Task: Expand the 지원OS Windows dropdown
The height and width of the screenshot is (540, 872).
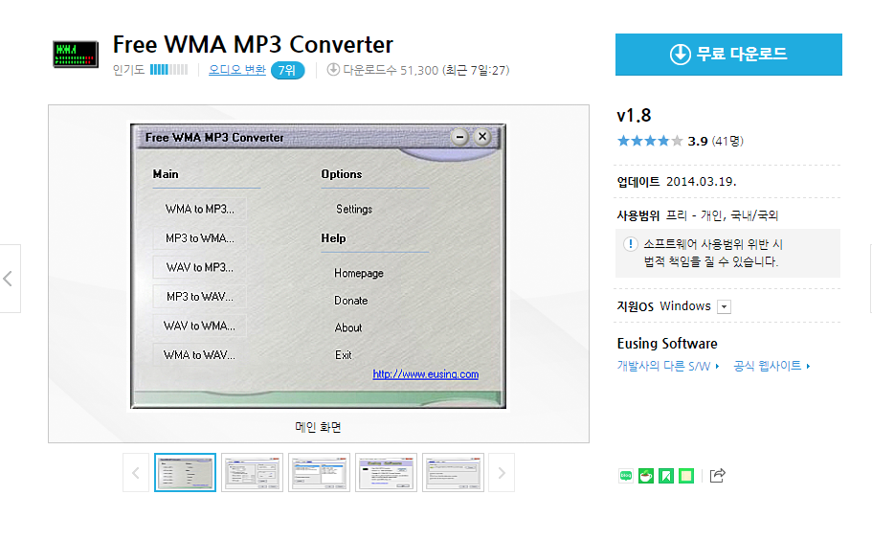Action: tap(724, 307)
